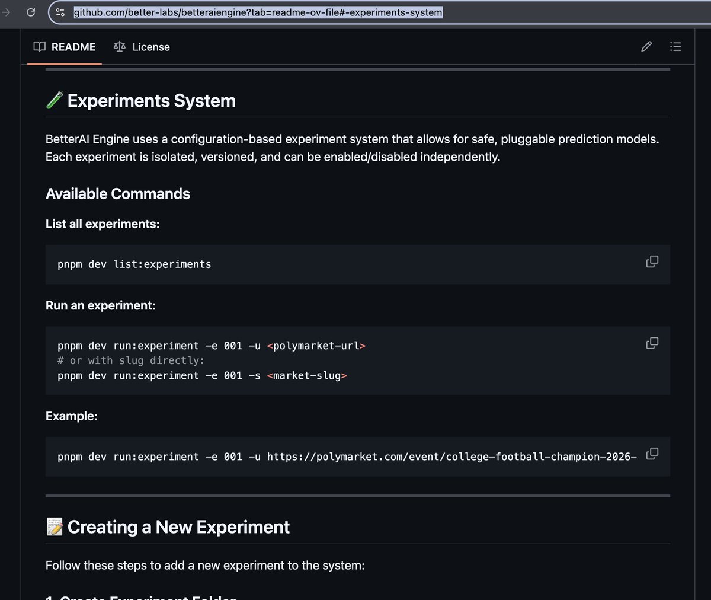711x600 pixels.
Task: Click the README book icon
Action: click(x=40, y=47)
